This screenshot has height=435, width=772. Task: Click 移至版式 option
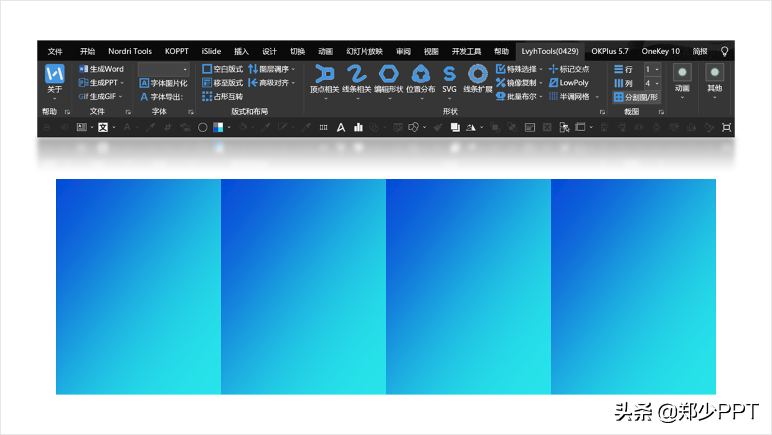click(x=223, y=83)
